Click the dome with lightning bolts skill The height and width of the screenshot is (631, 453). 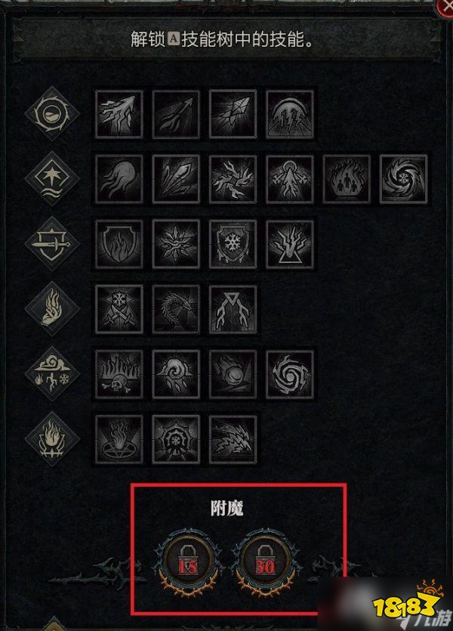tap(290, 114)
